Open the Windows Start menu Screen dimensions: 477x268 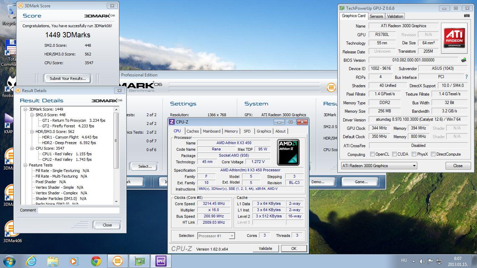click(9, 261)
